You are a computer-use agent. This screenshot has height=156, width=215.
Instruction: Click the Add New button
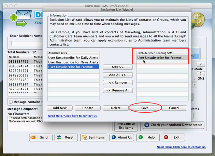tap(60, 108)
